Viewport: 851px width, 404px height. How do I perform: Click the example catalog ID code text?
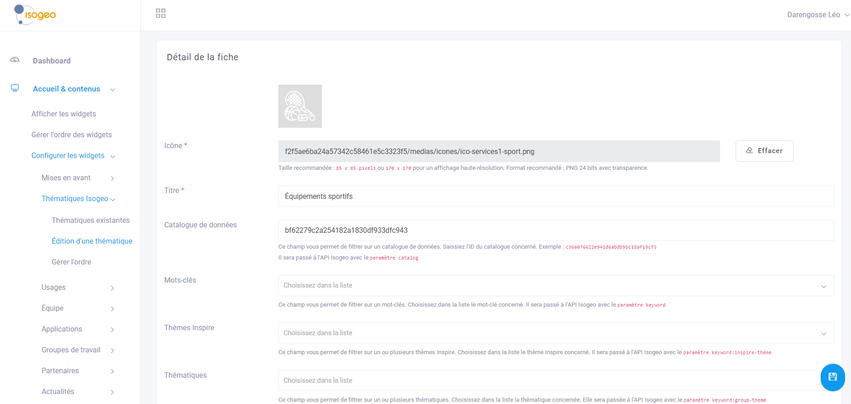(611, 247)
